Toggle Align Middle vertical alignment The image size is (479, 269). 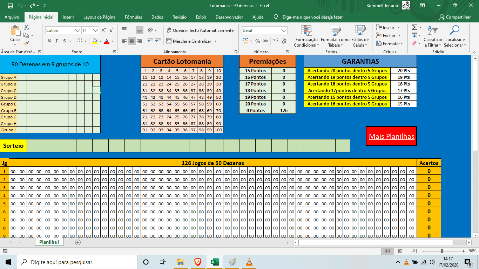(131, 30)
